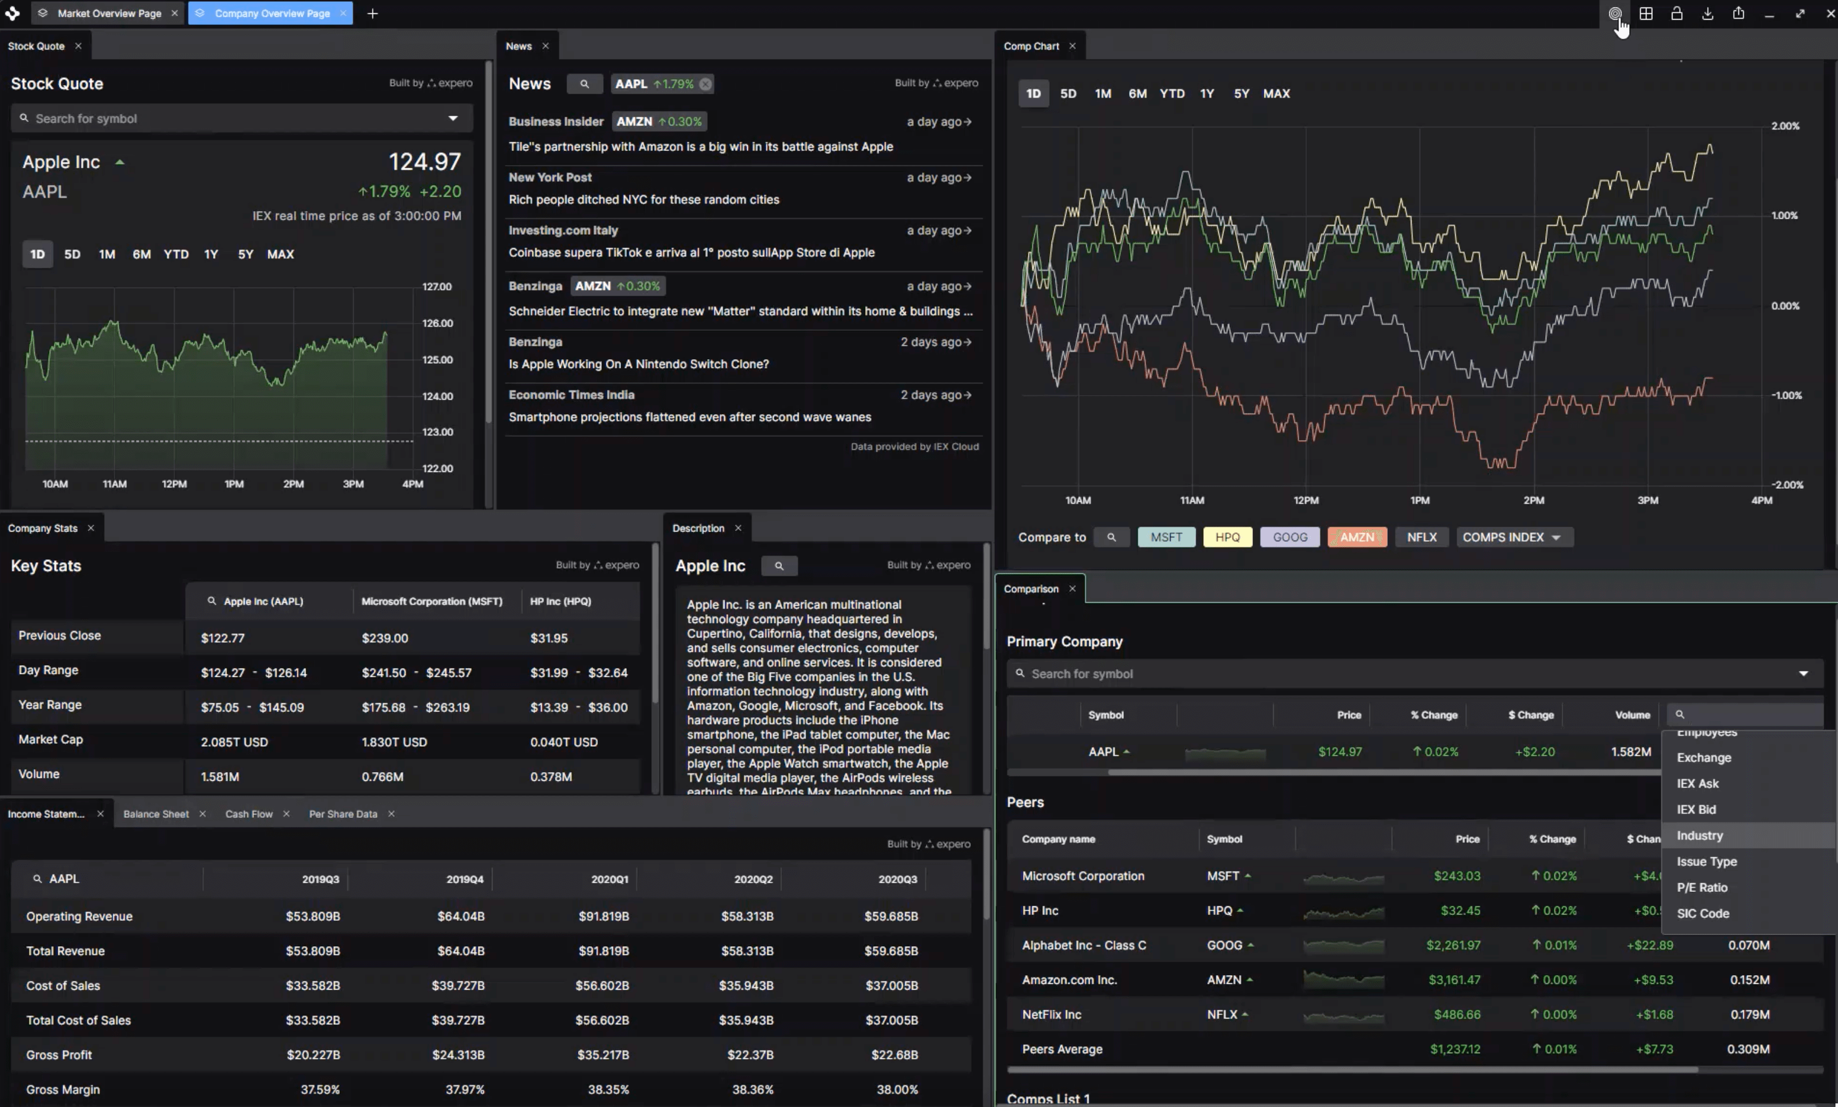1838x1107 pixels.
Task: Select 6M range in Comp Chart
Action: point(1137,94)
